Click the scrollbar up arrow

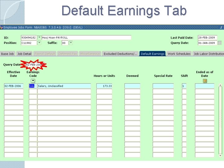pos(220,85)
